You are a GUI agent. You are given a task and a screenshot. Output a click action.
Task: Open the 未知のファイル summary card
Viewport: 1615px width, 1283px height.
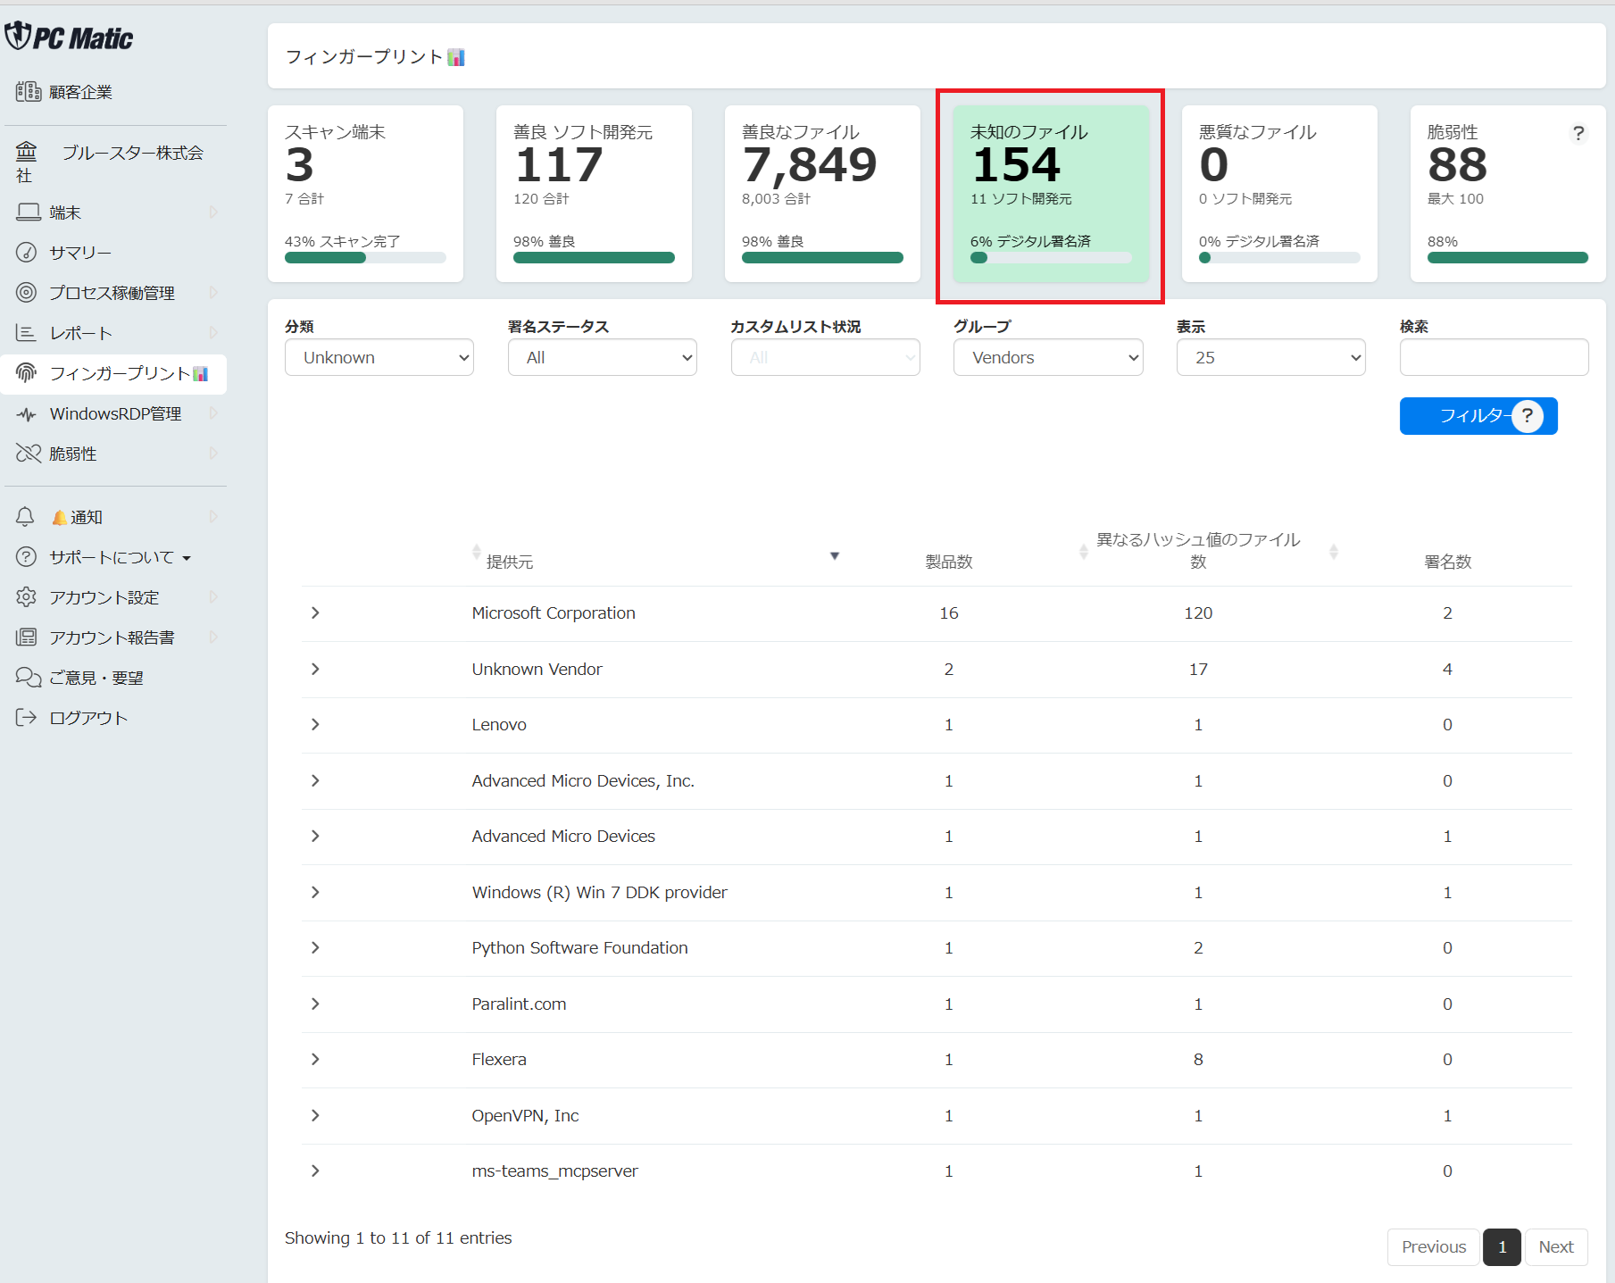[x=1051, y=194]
